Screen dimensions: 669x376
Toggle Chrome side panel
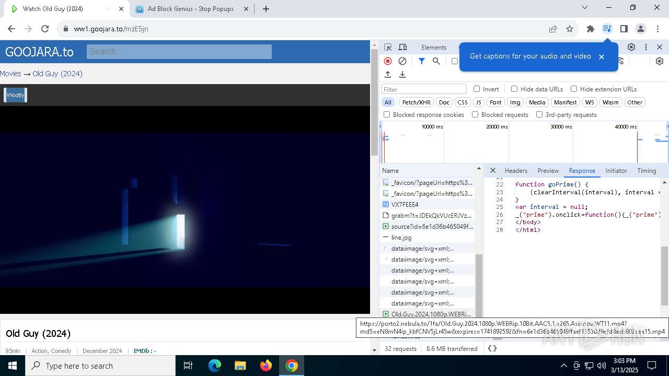click(624, 29)
